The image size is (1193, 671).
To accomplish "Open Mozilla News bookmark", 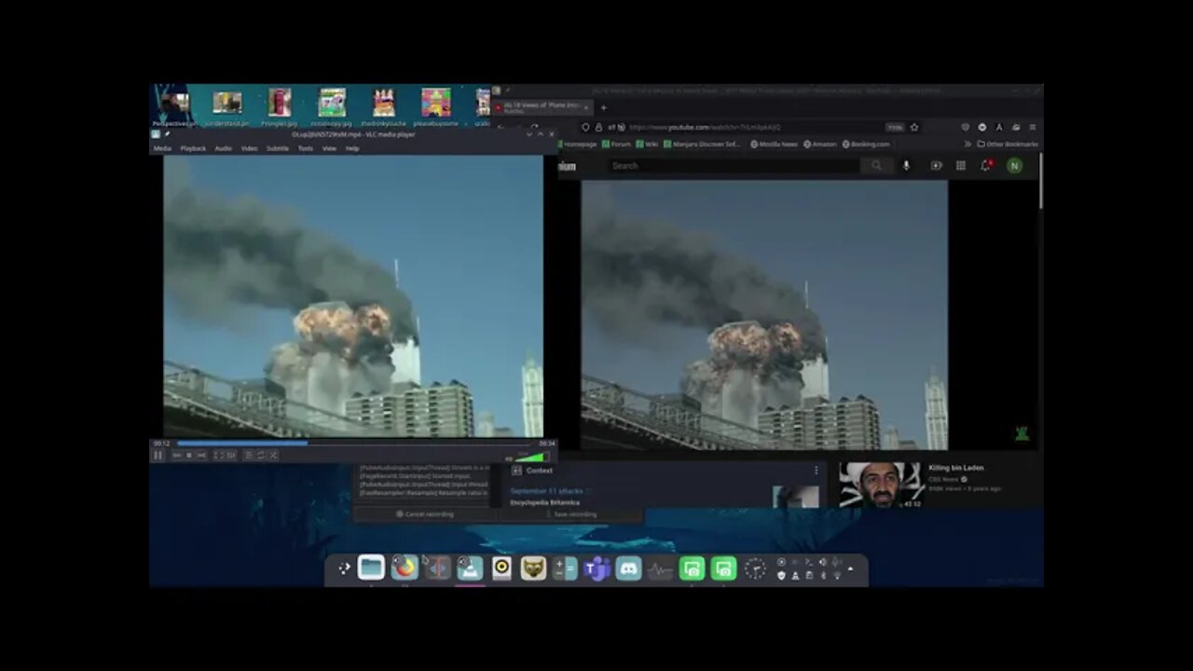I will [774, 144].
